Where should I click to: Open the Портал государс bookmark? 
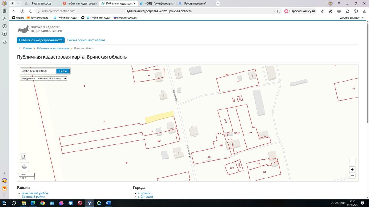coord(125,18)
